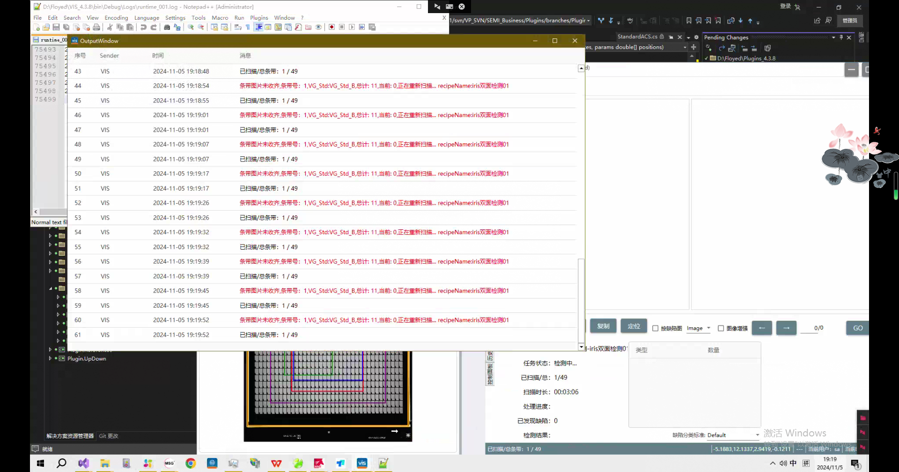
Task: Toggle Show all characters pilcrow icon
Action: pyautogui.click(x=248, y=27)
